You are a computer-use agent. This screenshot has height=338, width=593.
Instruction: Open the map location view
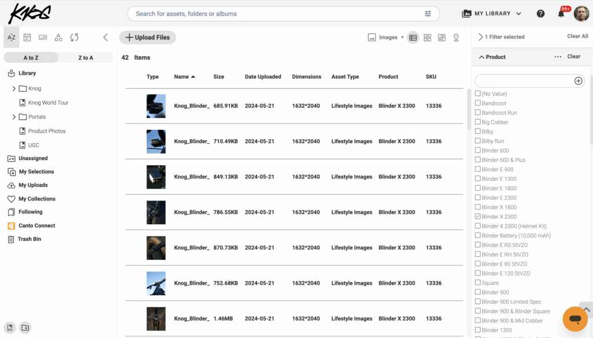[456, 37]
